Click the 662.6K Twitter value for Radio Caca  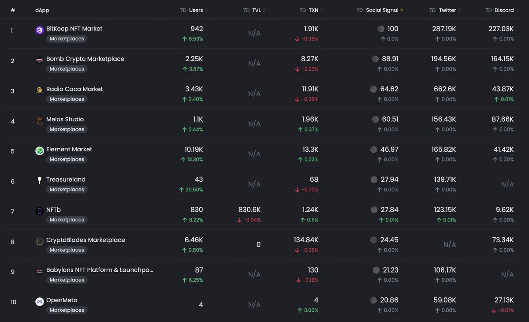point(444,89)
